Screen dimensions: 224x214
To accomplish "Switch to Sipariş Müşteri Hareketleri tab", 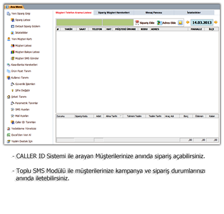I will [x=114, y=13].
